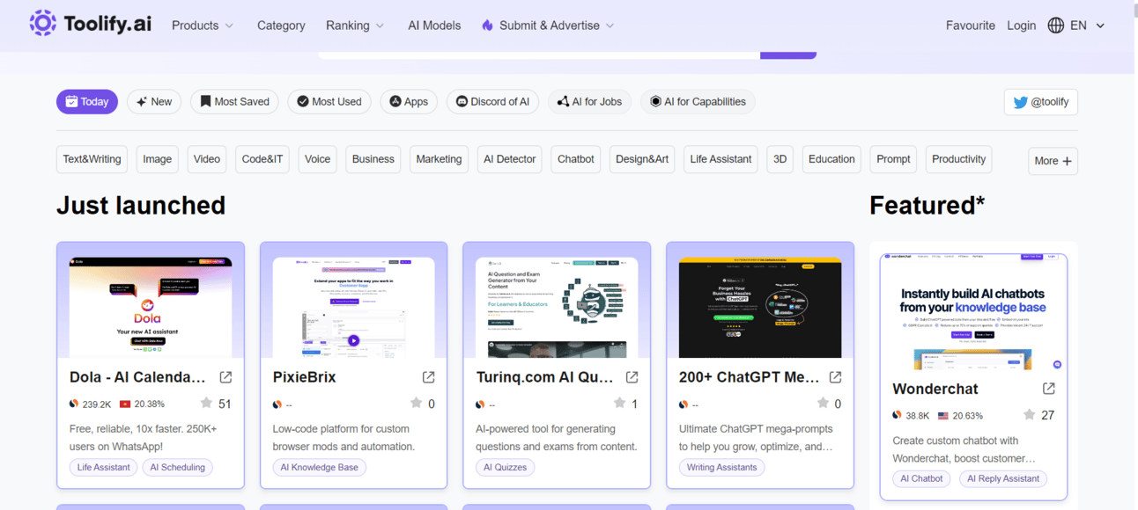Viewport: 1138px width, 510px height.
Task: Open external link icon on Dola card
Action: tap(225, 377)
